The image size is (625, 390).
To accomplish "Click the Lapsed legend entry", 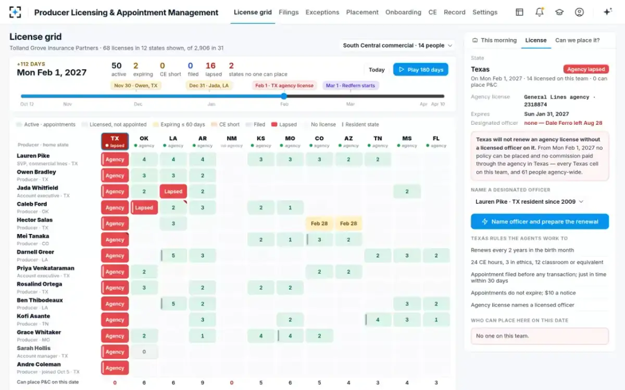I will [284, 124].
